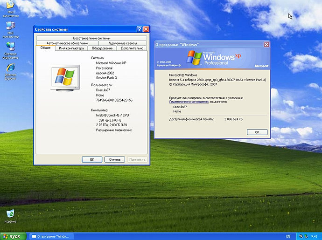Click the Корпорация Майкрософт, 2007 copyright line
This screenshot has height=240, width=322.
(193, 84)
